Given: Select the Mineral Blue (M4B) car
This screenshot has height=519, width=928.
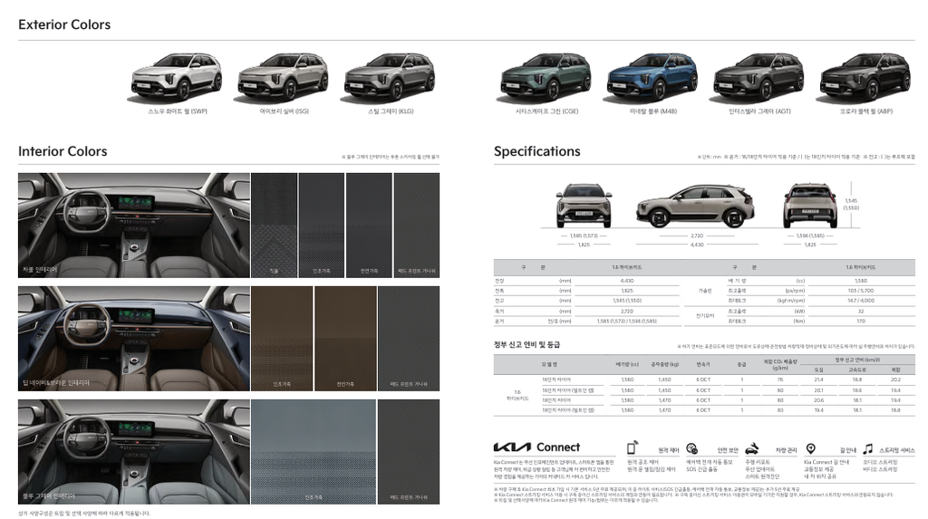Looking at the screenshot, I should (652, 78).
